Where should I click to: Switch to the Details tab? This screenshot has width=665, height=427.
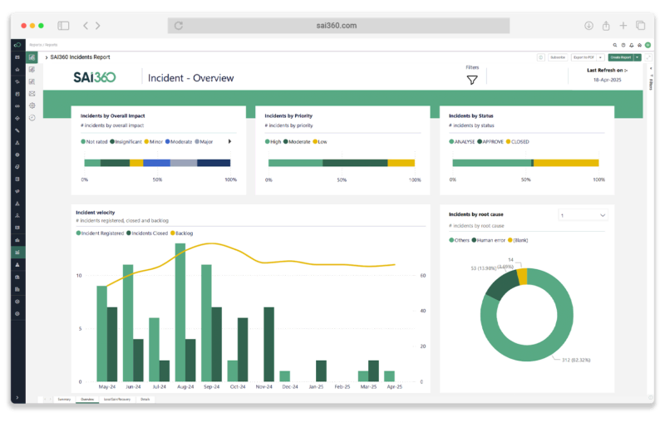pos(145,400)
